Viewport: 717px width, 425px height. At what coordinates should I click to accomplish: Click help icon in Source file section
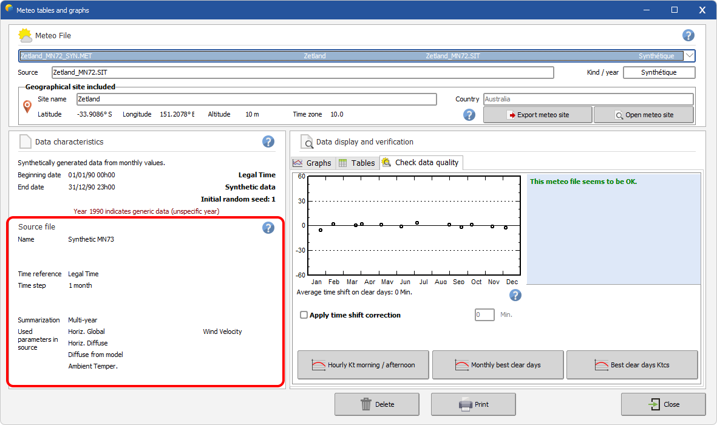point(268,228)
